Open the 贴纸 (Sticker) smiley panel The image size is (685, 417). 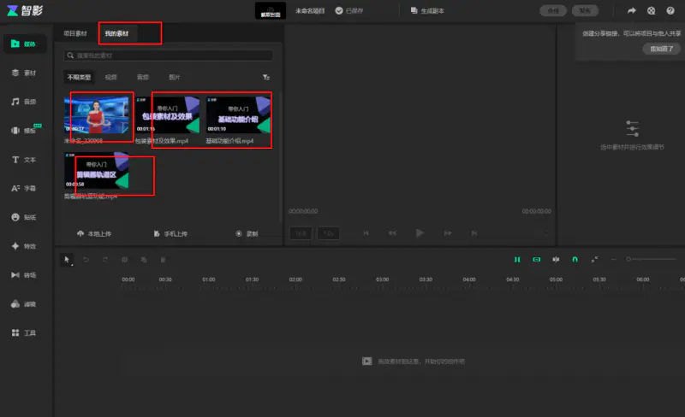pos(23,217)
